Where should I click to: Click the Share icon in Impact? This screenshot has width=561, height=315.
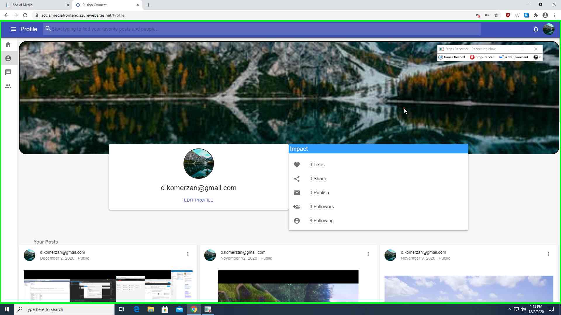tap(297, 179)
